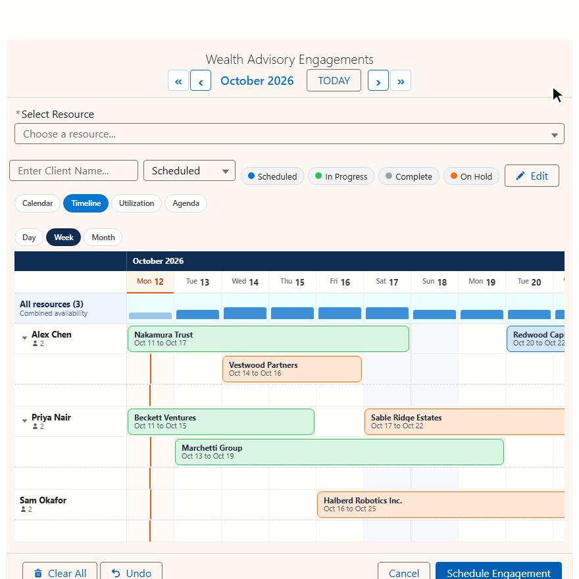
Task: Click the TODAY button
Action: (x=334, y=80)
